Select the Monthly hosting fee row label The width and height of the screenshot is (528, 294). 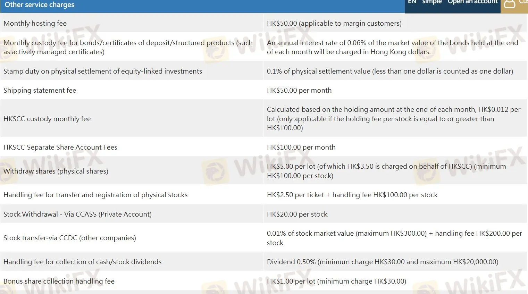(35, 23)
